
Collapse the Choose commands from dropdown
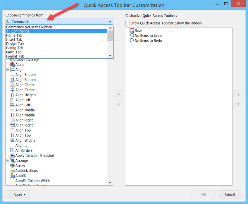pos(110,22)
